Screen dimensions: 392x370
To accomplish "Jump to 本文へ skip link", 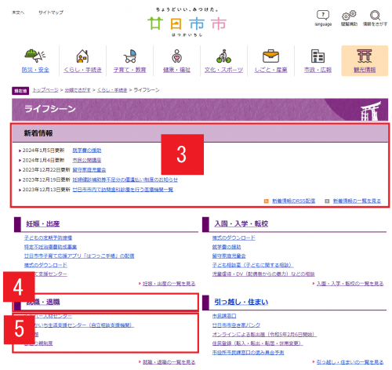I will [x=18, y=13].
